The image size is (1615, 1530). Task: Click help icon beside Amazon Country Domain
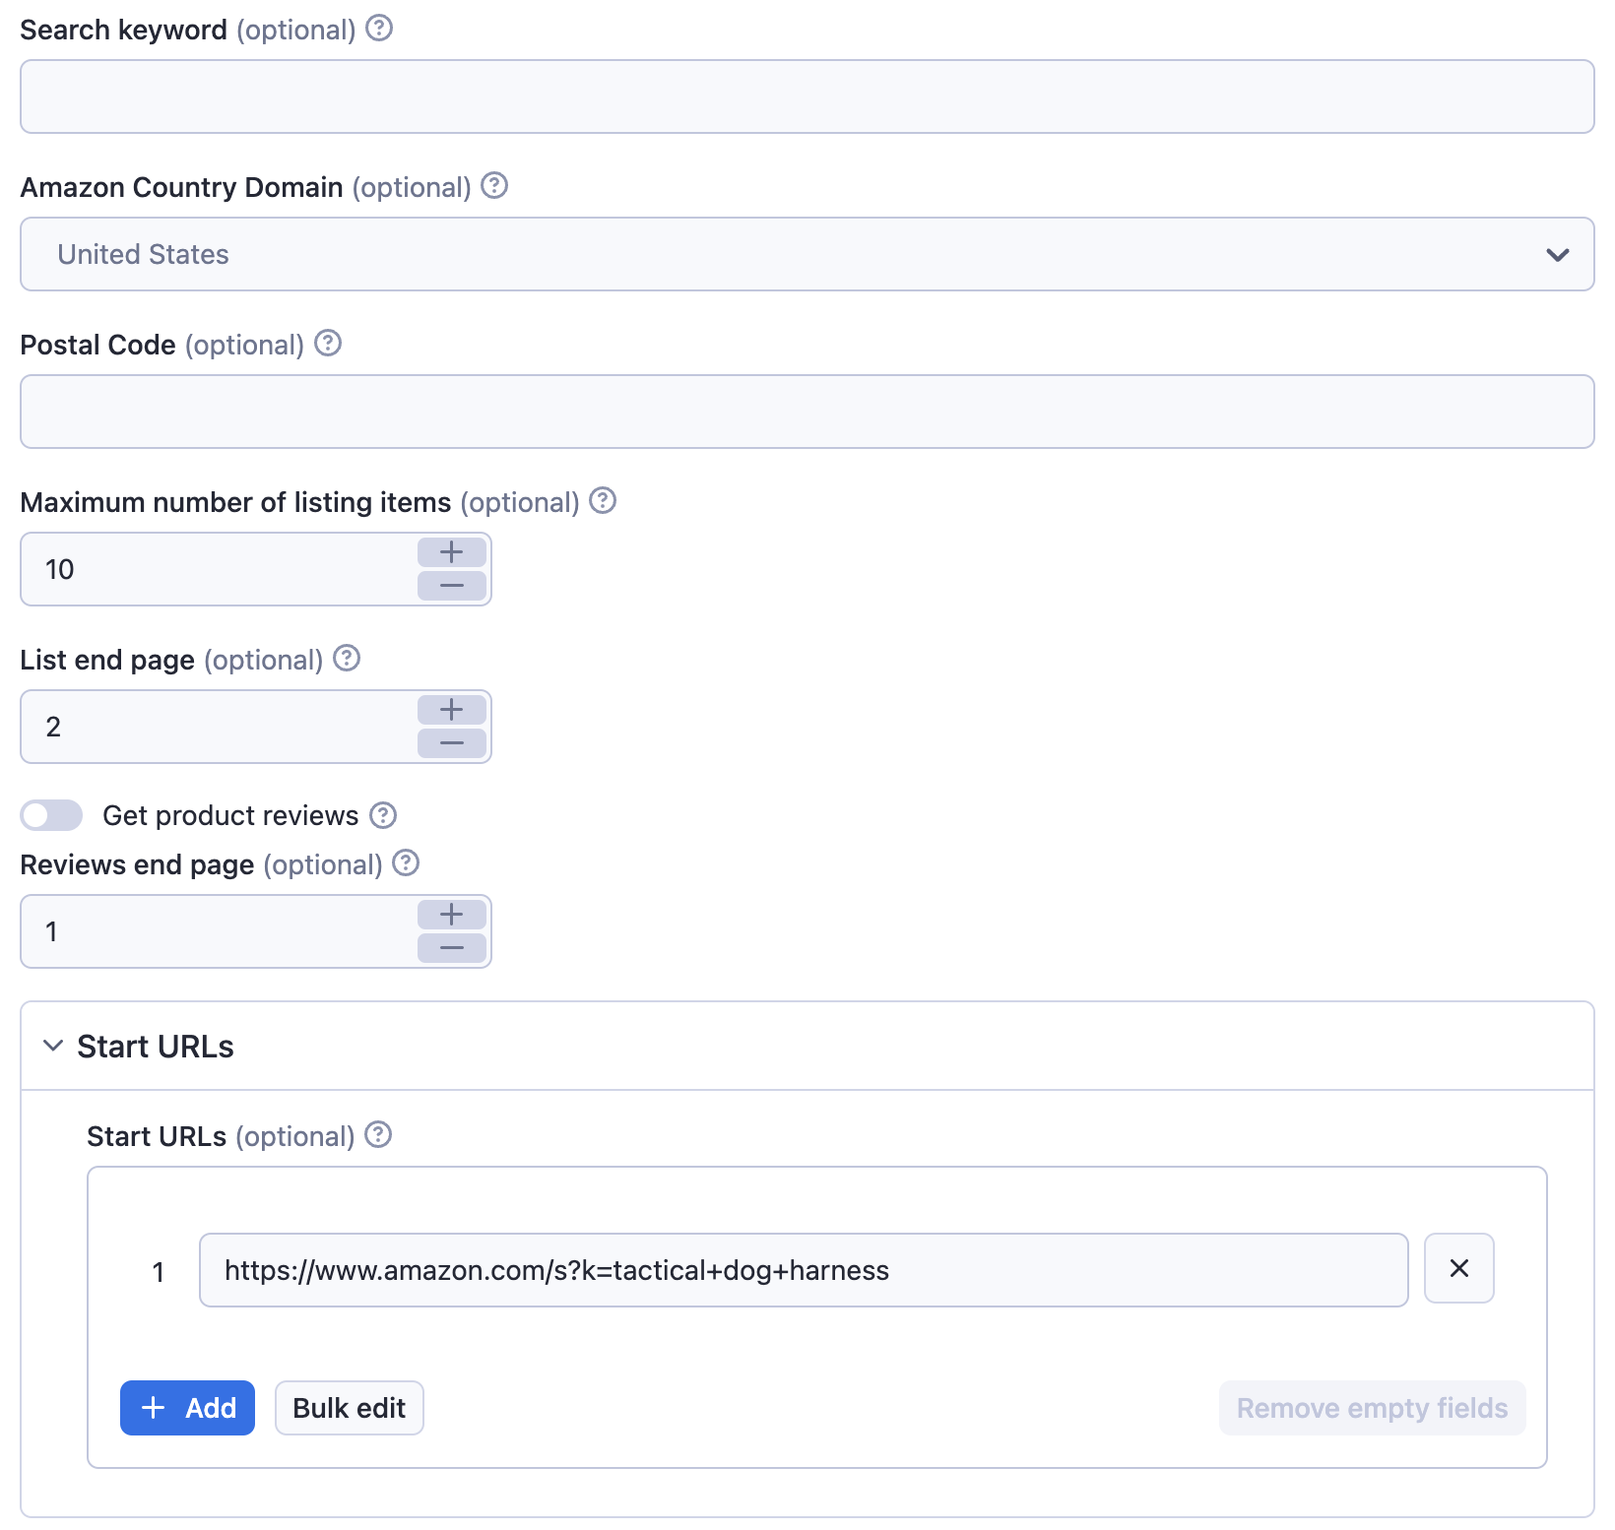click(x=494, y=186)
